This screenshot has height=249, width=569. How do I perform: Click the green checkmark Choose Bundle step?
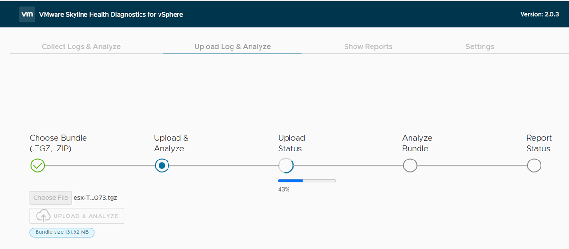click(x=37, y=166)
